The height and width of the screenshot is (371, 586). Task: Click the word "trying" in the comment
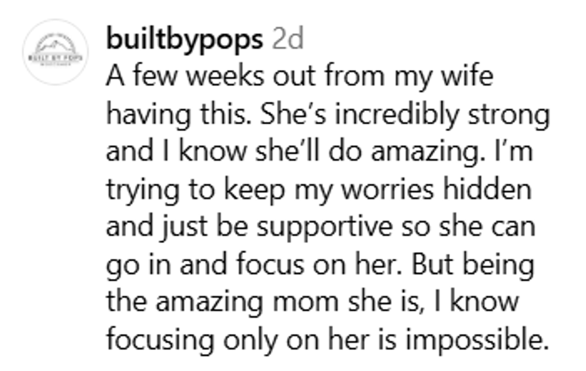[138, 190]
